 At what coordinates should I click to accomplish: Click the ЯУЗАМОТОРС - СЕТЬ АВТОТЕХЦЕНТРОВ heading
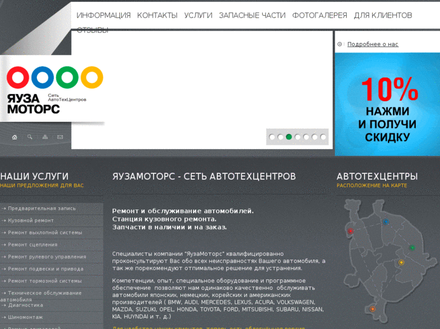[204, 176]
